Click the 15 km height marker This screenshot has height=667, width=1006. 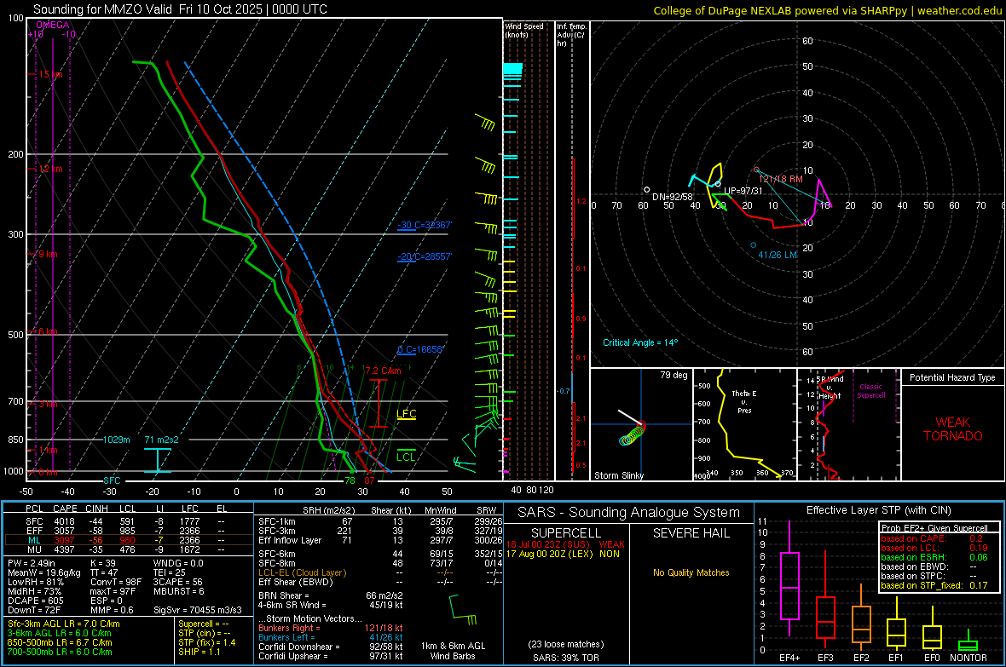50,74
